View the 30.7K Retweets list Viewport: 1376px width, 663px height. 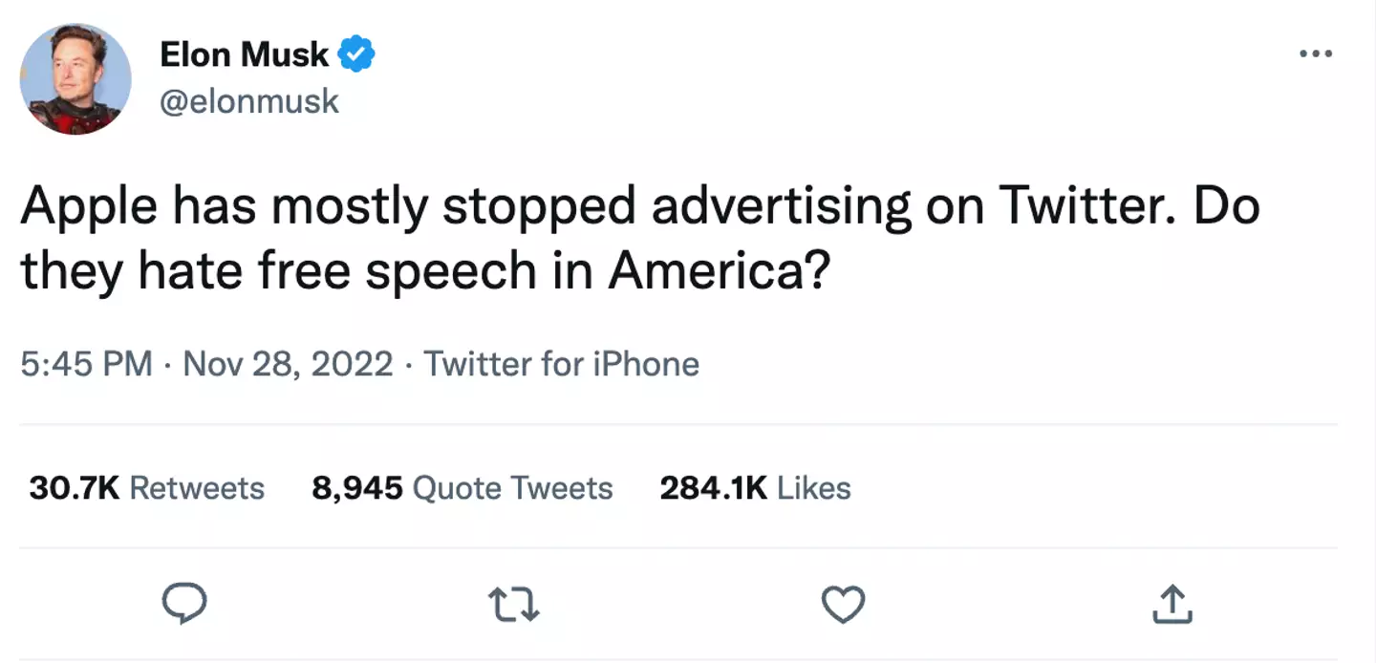tap(147, 488)
